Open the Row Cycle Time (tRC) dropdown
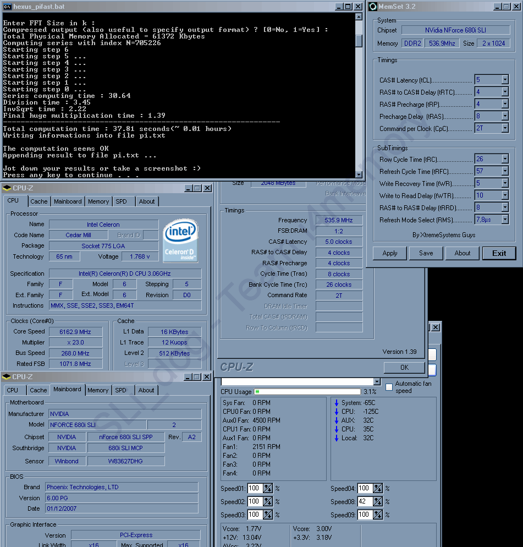The image size is (523, 547). (505, 159)
